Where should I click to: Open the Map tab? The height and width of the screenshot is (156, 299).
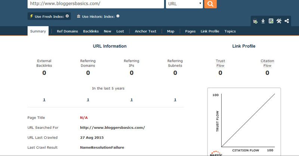pyautogui.click(x=171, y=31)
